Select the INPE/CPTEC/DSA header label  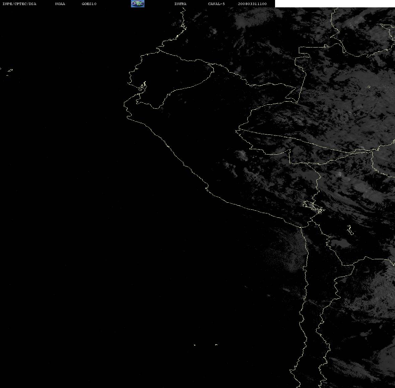pos(19,4)
